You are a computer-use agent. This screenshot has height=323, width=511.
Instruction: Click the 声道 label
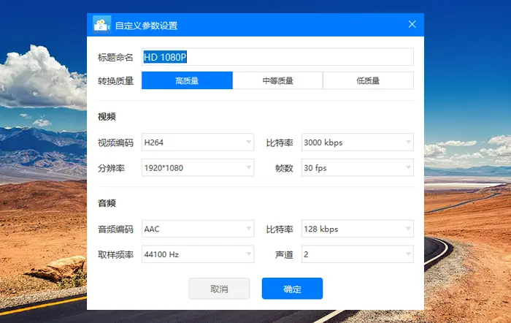tap(284, 255)
